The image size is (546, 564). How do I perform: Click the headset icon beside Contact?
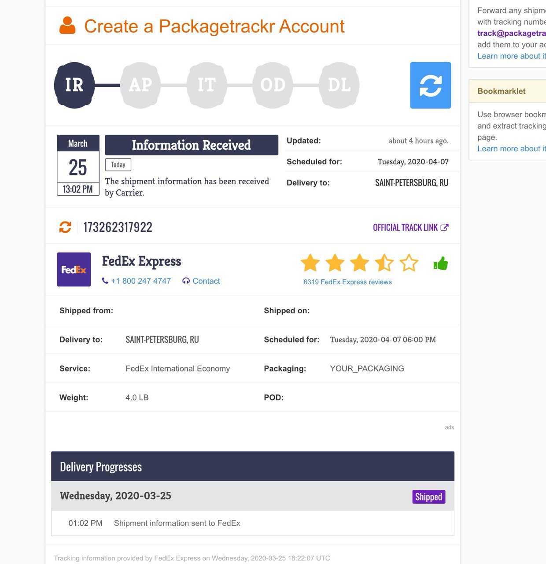pos(186,281)
